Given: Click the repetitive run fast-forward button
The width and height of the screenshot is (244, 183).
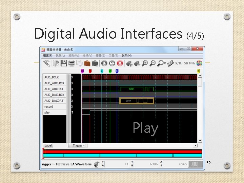Looking at the screenshot, I should point(112,63).
